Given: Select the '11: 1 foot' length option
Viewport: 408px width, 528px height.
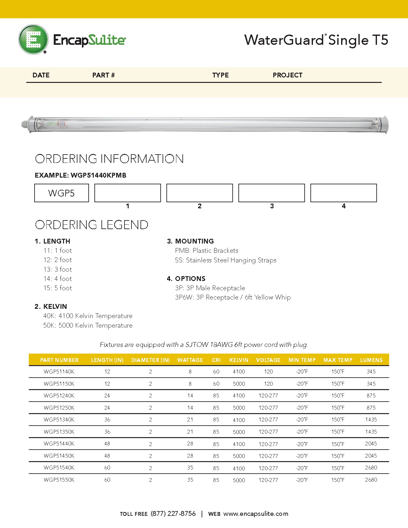Looking at the screenshot, I should (58, 251).
